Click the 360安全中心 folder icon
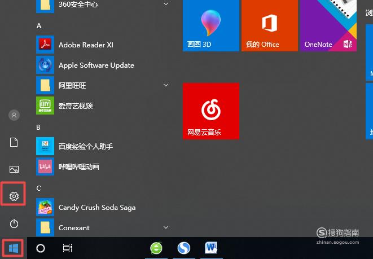 [x=45, y=5]
